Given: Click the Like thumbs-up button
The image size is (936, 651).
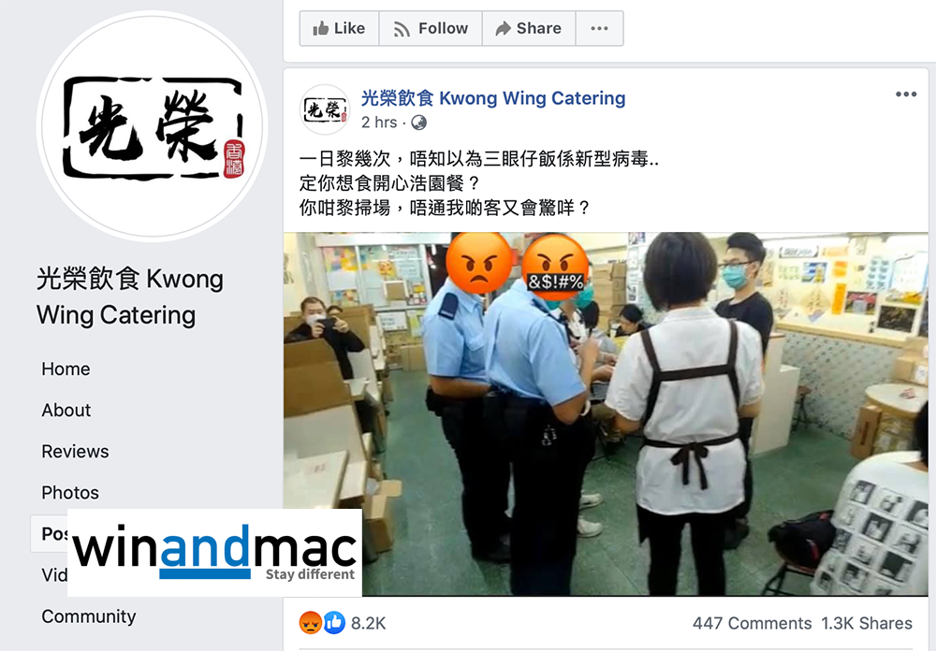Looking at the screenshot, I should pyautogui.click(x=339, y=28).
